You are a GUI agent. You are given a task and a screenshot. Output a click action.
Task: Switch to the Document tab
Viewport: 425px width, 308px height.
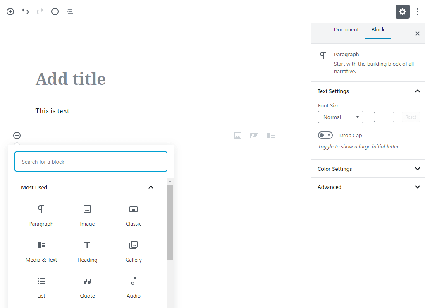(x=346, y=29)
